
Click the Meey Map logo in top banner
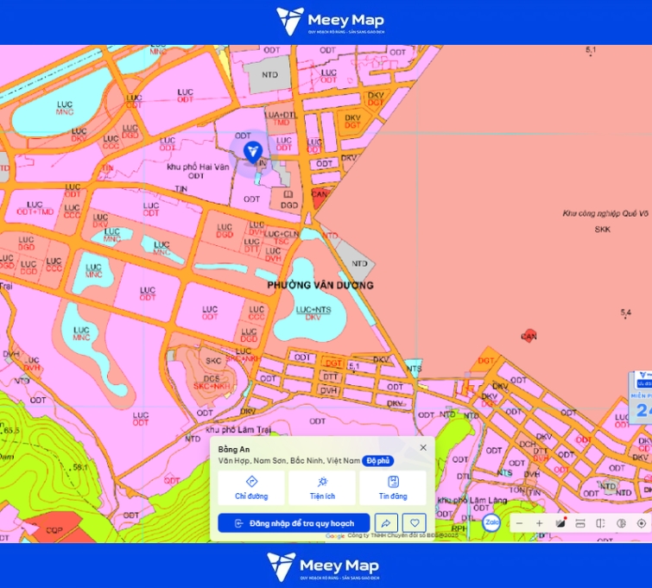[x=330, y=22]
